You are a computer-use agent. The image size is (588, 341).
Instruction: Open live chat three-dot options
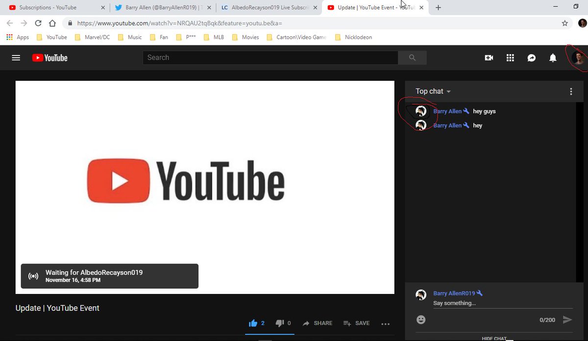coord(571,92)
